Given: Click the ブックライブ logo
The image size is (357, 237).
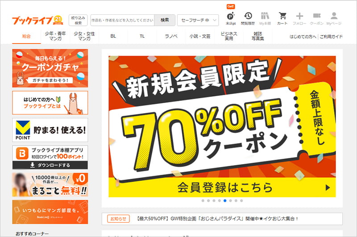Looking at the screenshot, I should click(x=37, y=20).
